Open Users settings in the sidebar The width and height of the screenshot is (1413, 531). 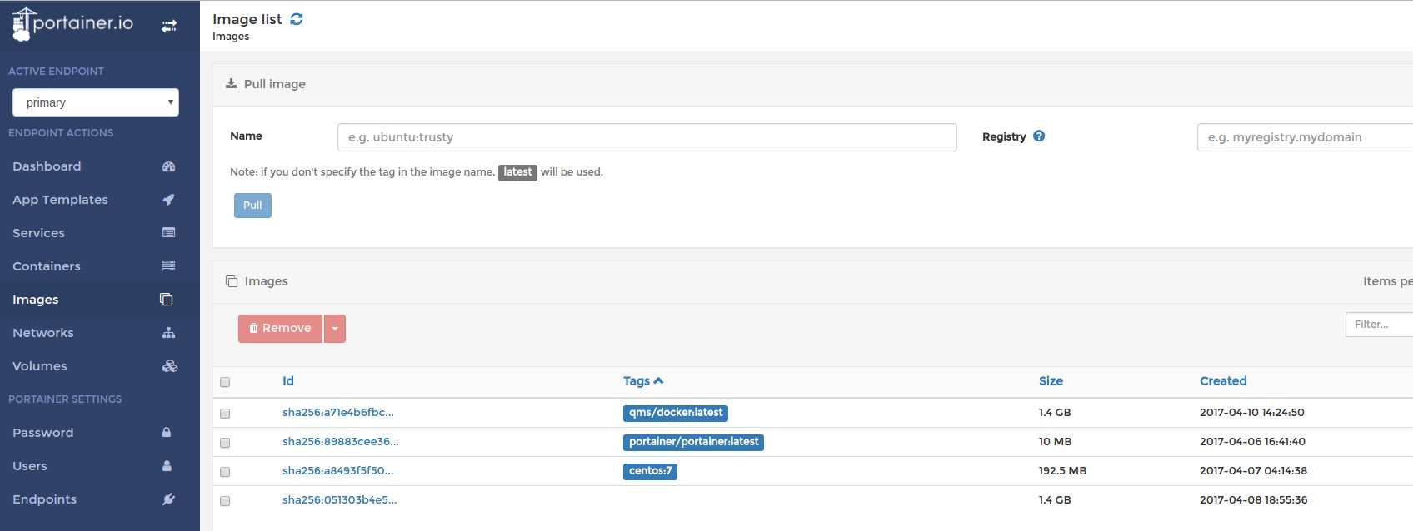pyautogui.click(x=30, y=466)
